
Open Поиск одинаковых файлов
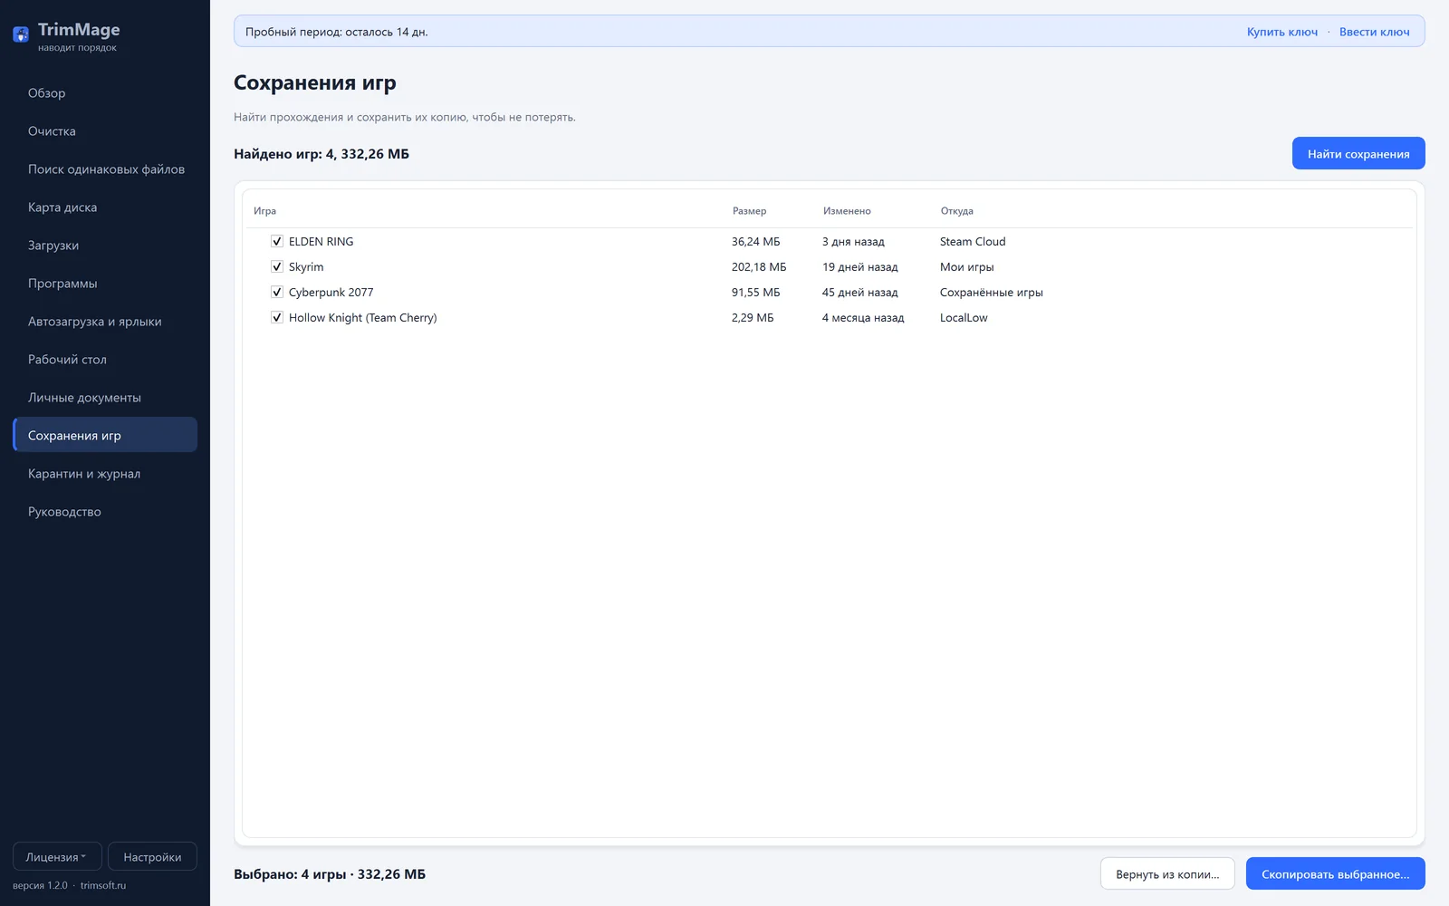[105, 169]
